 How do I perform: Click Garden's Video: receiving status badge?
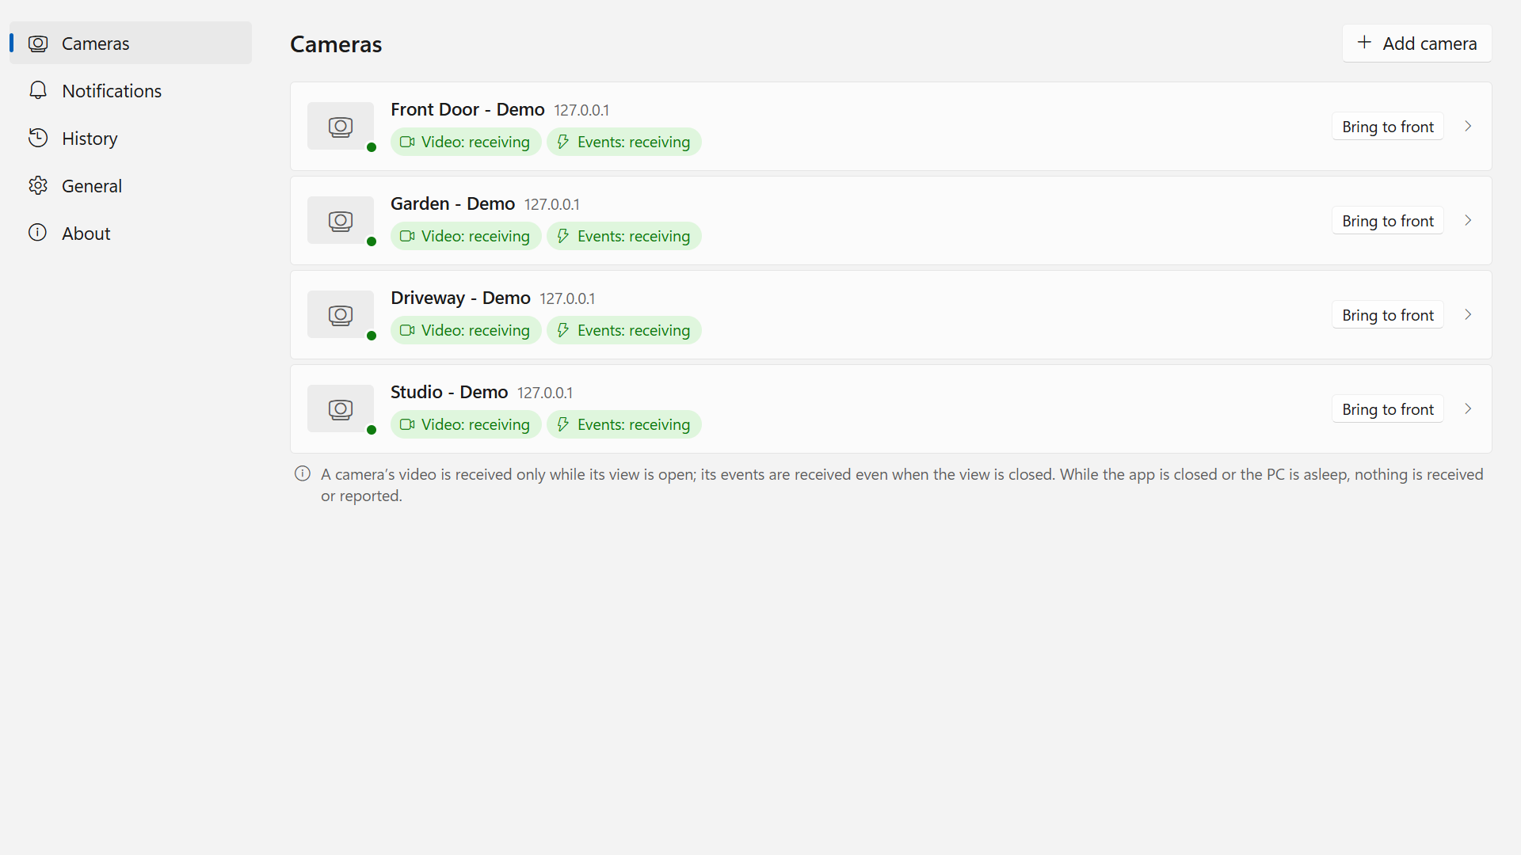tap(466, 236)
